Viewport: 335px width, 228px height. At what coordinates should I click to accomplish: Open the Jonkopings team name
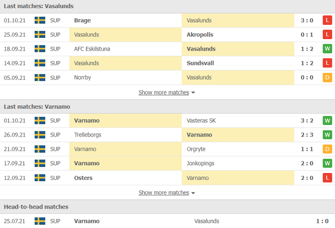pos(200,164)
